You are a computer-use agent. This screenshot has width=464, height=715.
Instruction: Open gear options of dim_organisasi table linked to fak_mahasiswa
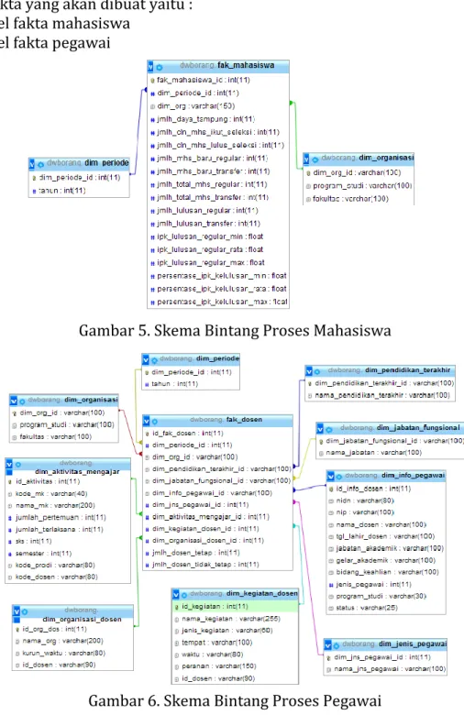[315, 159]
